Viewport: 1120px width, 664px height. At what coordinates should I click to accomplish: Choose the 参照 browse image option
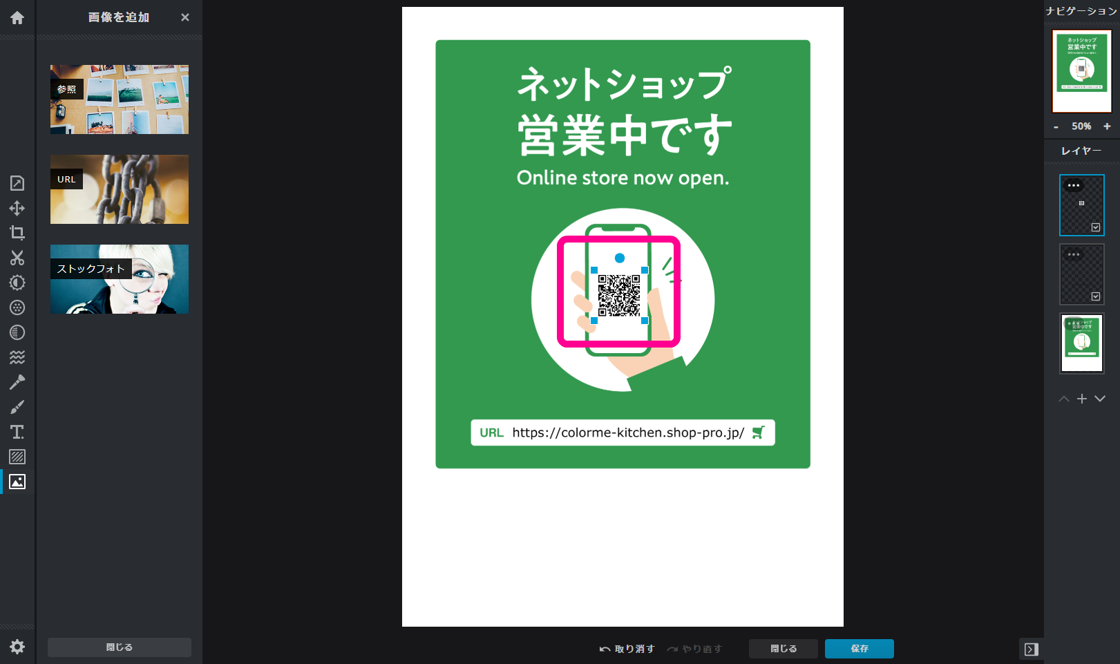120,99
